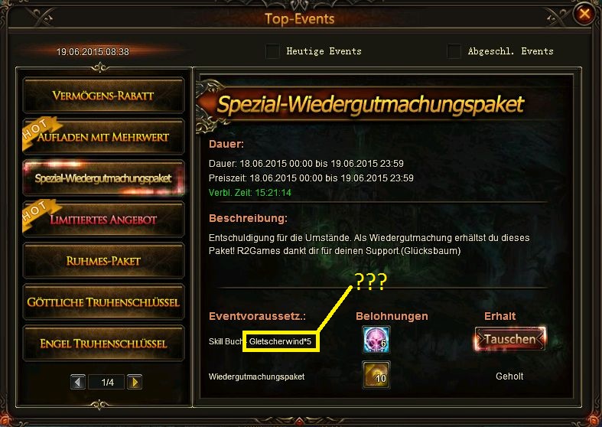Click the golden compensation pack reward icon
The width and height of the screenshot is (602, 427).
[376, 374]
